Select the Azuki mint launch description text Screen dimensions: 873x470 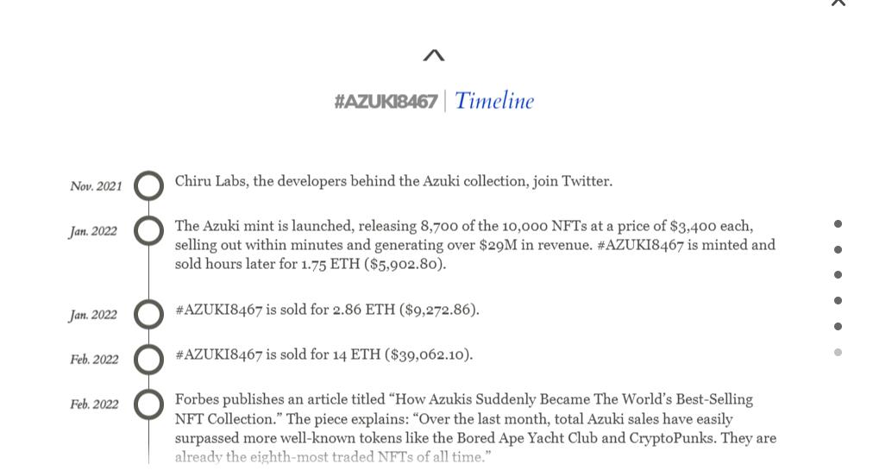(474, 245)
